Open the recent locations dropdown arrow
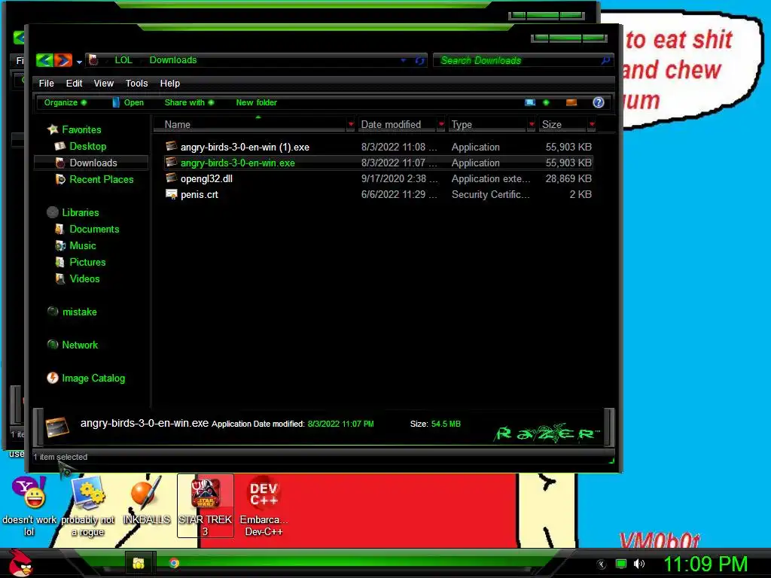 point(79,62)
